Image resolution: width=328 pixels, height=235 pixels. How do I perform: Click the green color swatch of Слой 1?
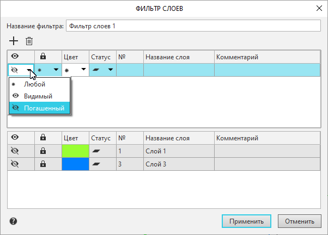coord(75,150)
